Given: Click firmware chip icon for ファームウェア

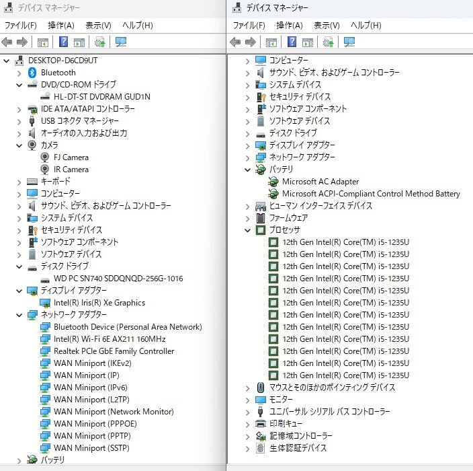Looking at the screenshot, I should 260,218.
